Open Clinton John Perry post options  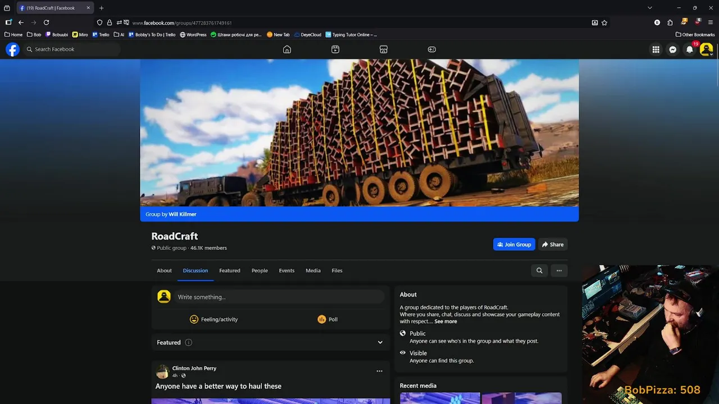(379, 371)
